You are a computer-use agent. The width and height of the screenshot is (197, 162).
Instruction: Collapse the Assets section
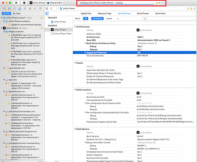[x=75, y=63]
